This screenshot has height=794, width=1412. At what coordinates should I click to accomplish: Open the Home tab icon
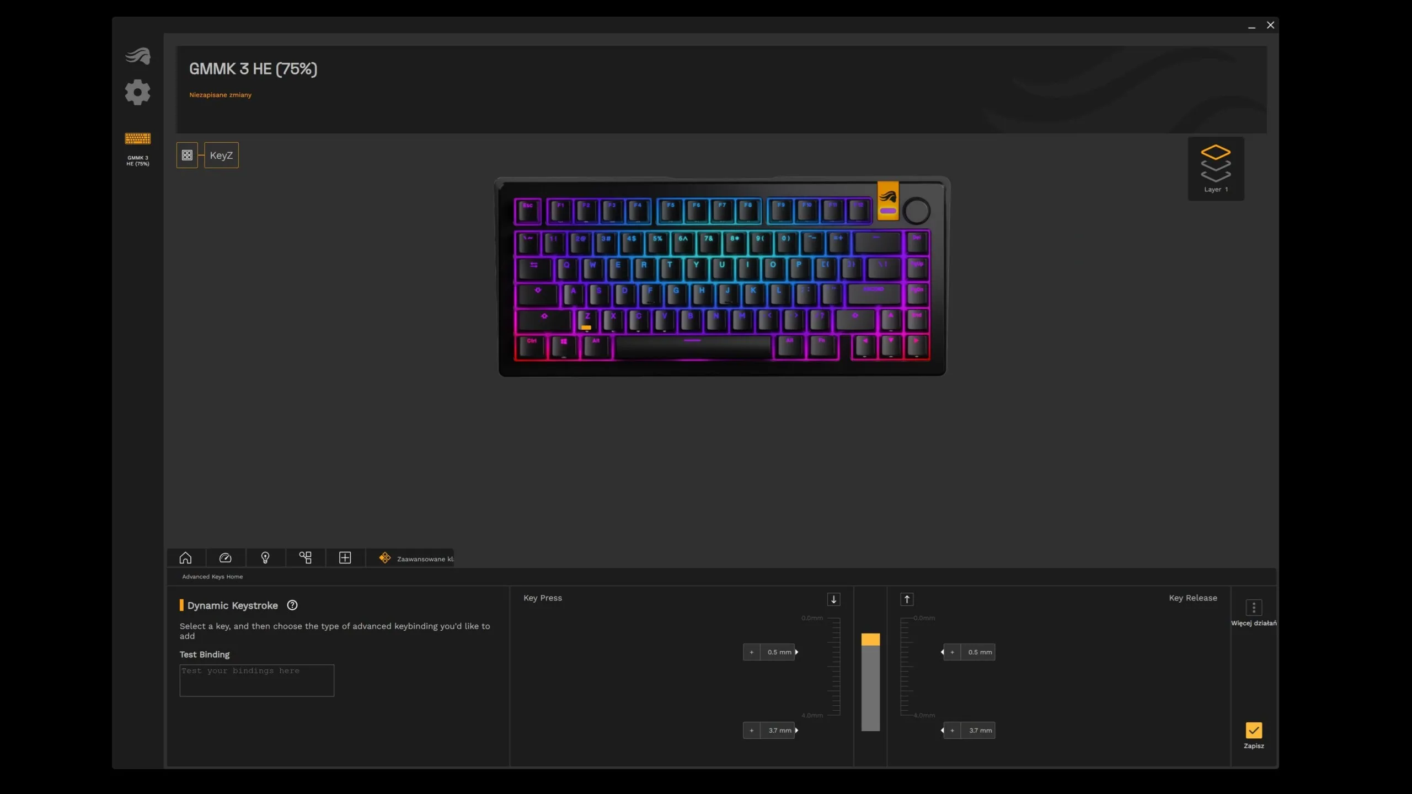tap(185, 558)
